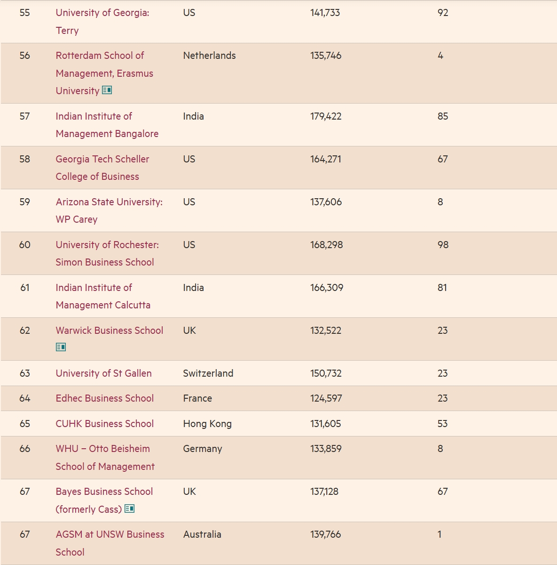
Task: Open the CUHK Business School link
Action: click(x=105, y=424)
